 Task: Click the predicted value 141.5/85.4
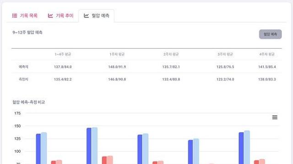pos(267,67)
